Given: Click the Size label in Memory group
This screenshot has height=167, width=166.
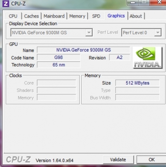Looking at the screenshot, I should tap(106, 83).
